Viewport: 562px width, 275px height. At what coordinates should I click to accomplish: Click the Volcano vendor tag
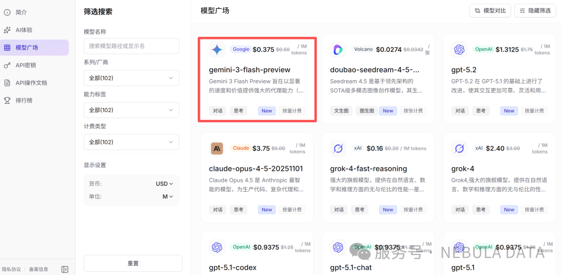(x=363, y=49)
